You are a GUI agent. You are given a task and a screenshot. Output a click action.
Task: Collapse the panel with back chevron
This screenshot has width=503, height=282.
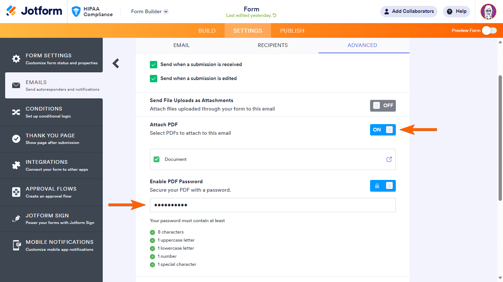pos(116,64)
